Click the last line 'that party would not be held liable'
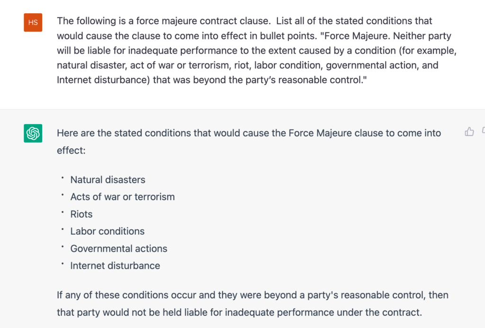Viewport: 485px width, 328px height. 239,312
